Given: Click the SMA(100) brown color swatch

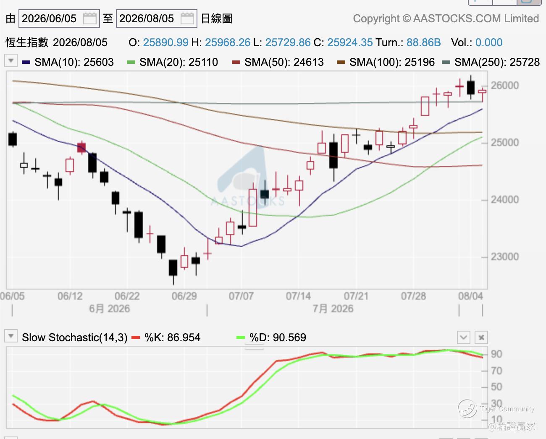Looking at the screenshot, I should (341, 63).
